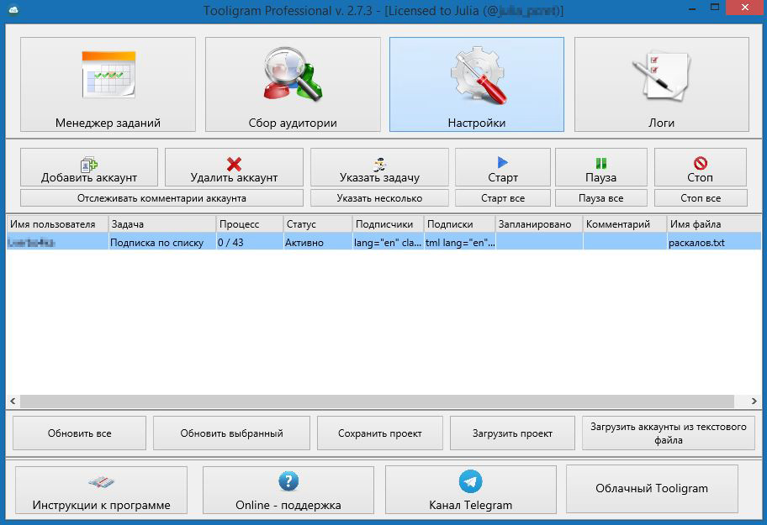767x525 pixels.
Task: Click the Старт все button
Action: [503, 198]
